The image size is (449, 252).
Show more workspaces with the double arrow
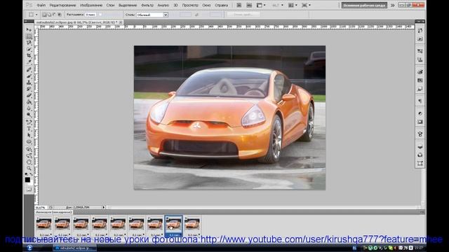[x=393, y=5]
